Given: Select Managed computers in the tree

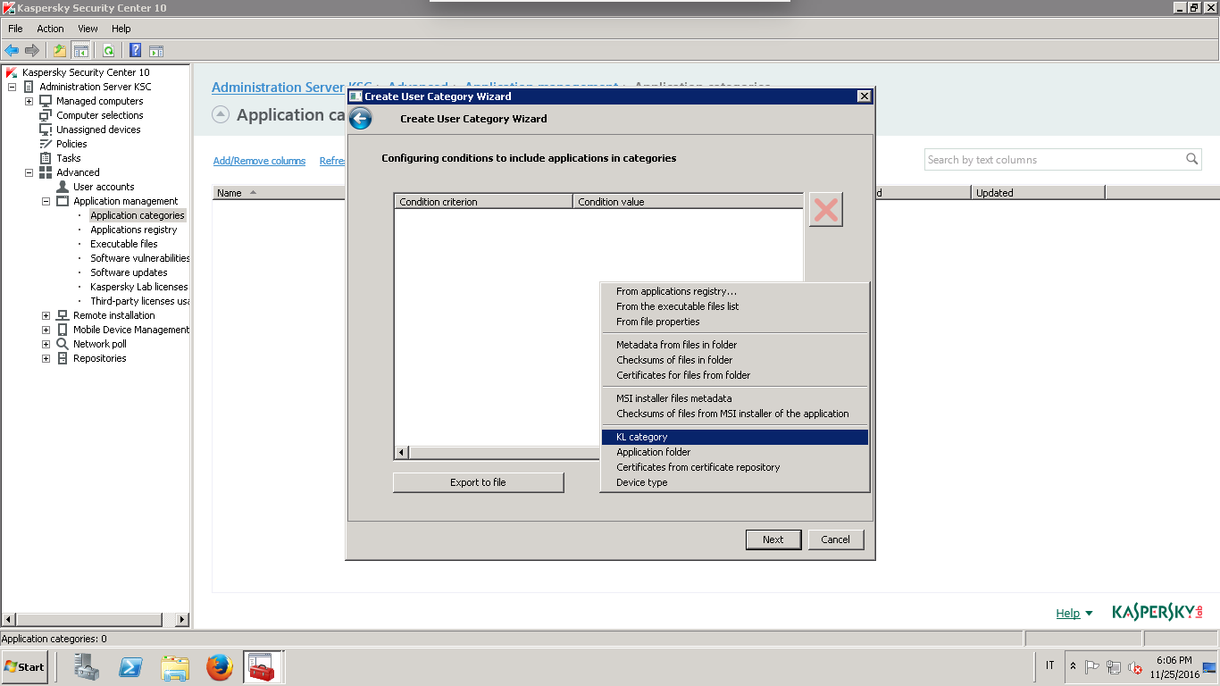Looking at the screenshot, I should [99, 101].
